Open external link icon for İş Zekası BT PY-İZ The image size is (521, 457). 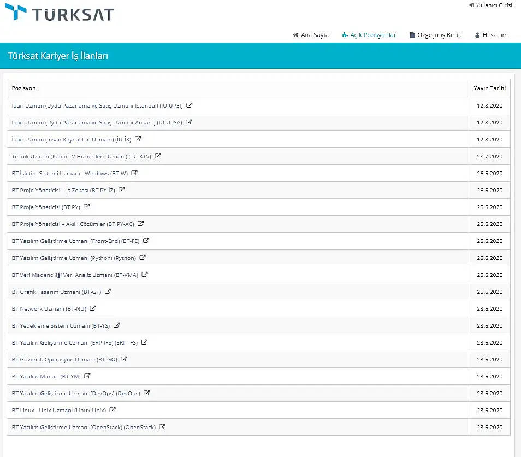pos(122,190)
